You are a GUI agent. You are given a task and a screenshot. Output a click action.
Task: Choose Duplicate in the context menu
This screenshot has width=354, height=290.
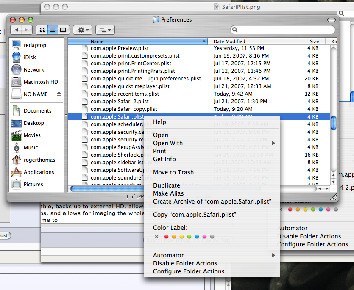212,185
